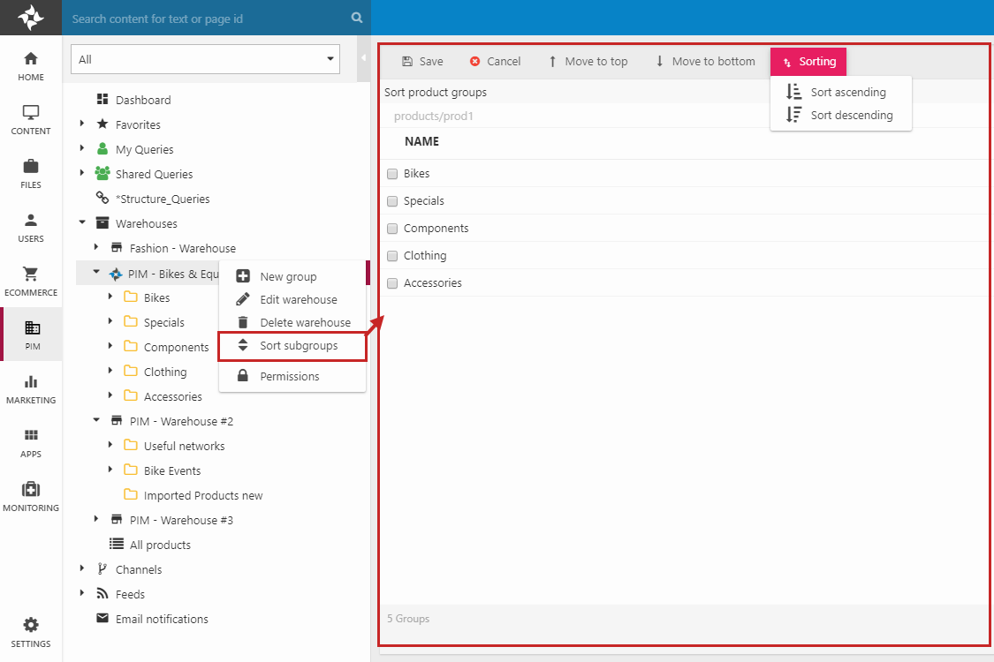
Task: Open Files briefcase icon
Action: [x=31, y=173]
